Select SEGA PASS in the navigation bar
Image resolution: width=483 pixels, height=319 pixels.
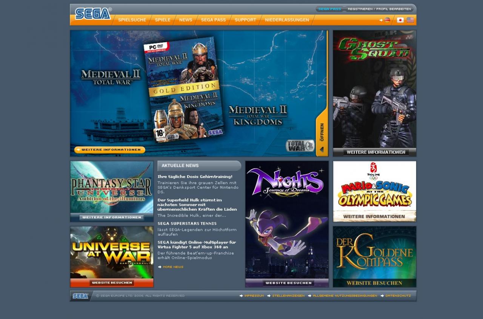tap(213, 20)
